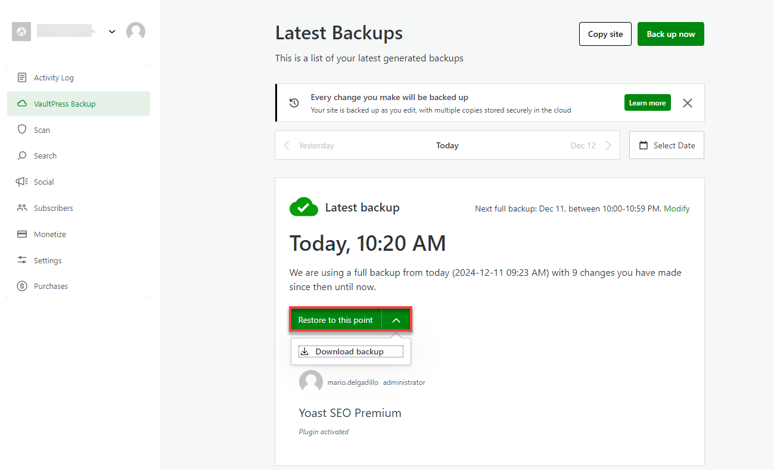Image resolution: width=774 pixels, height=470 pixels.
Task: Click the Monetize card icon
Action: [23, 234]
